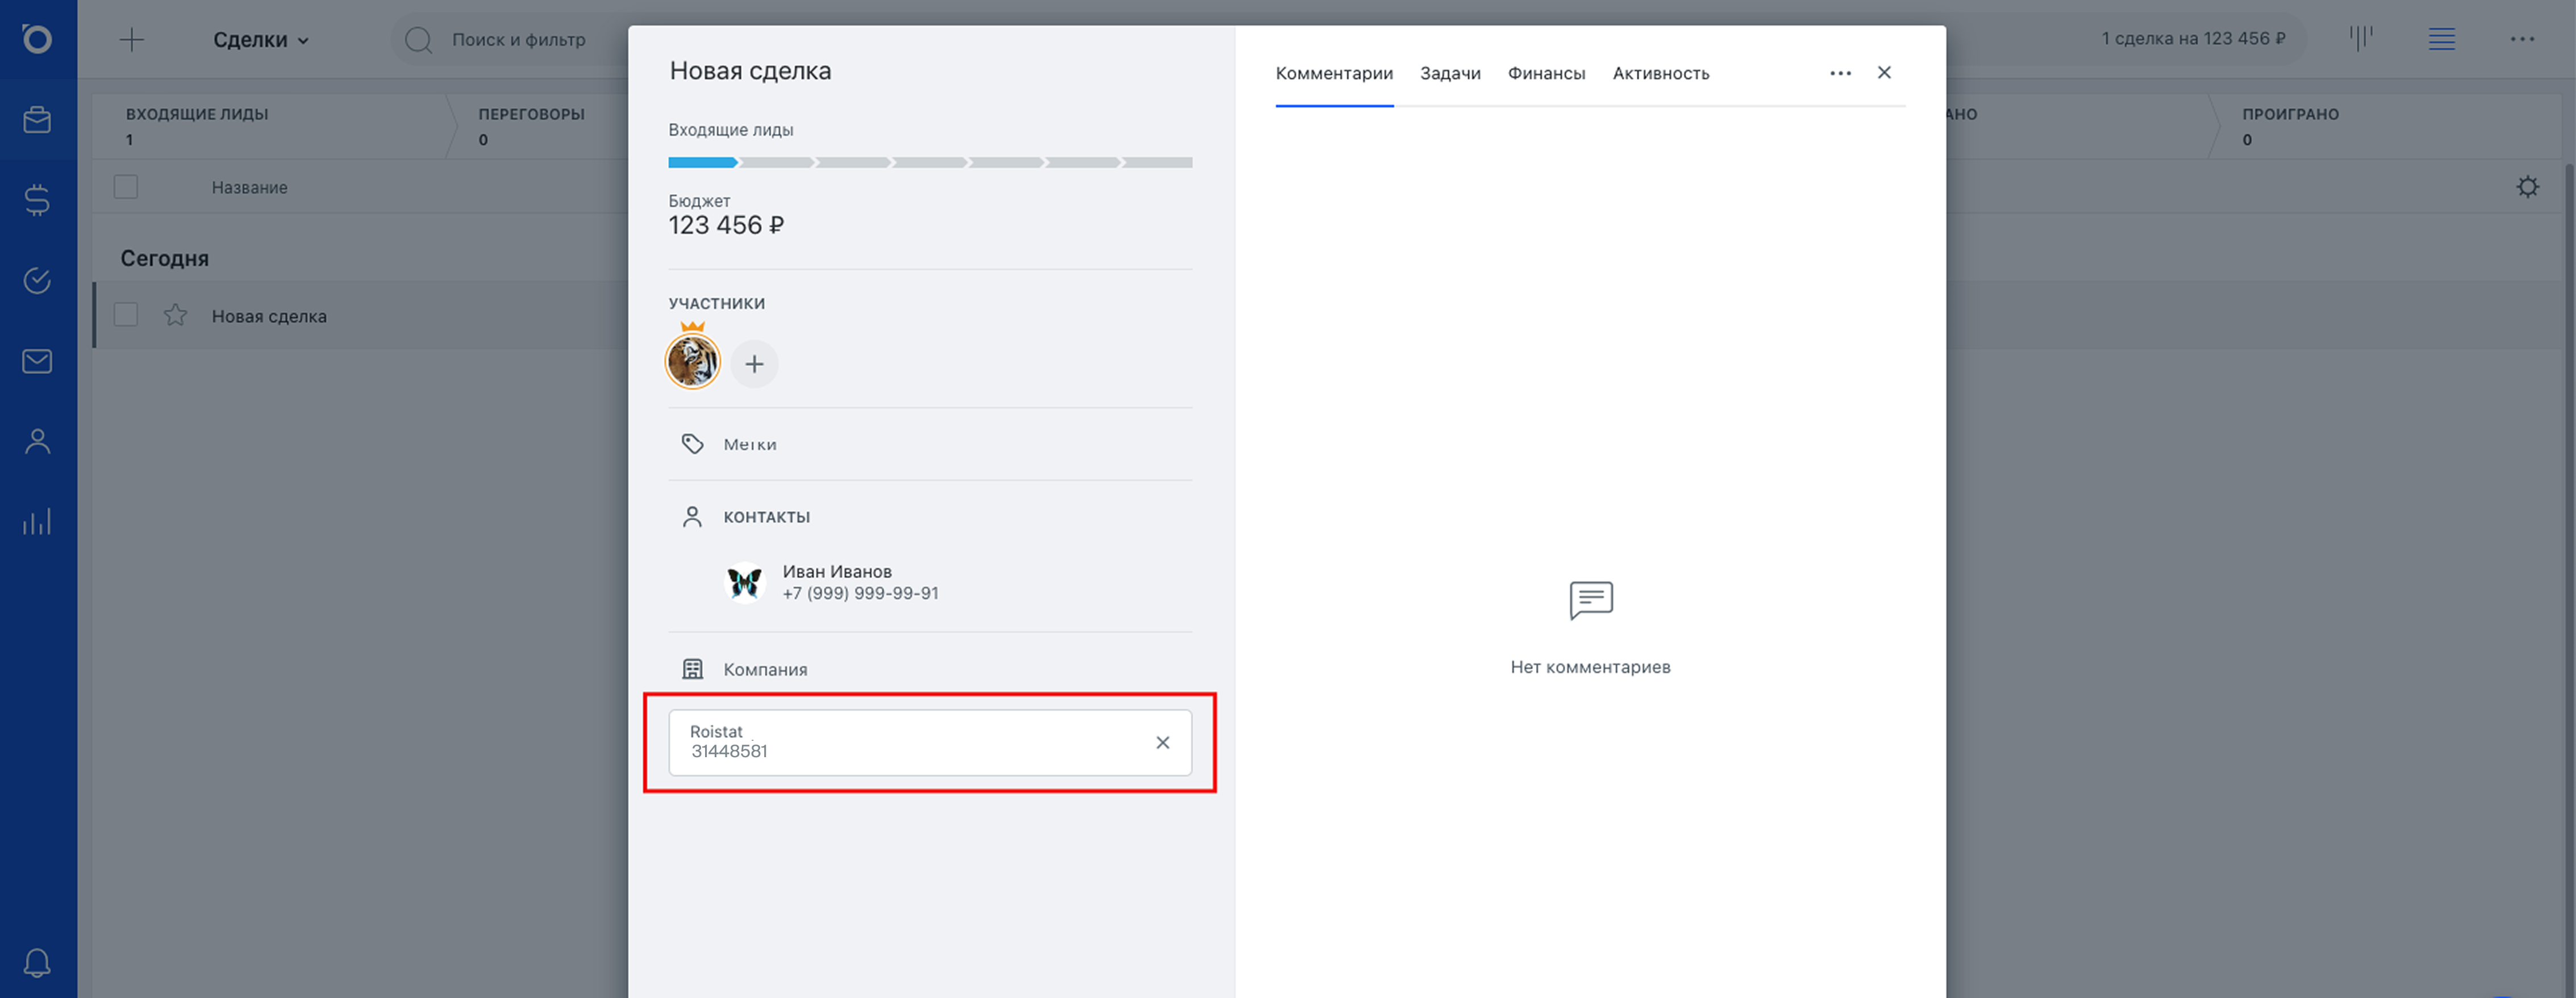
Task: Expand the Сделки dropdown in header
Action: click(x=261, y=40)
